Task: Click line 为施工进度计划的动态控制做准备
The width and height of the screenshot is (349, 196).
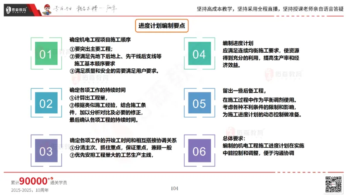Action: [262, 115]
